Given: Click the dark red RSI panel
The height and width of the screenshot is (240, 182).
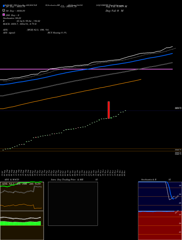Looking at the screenshot, I should tap(160, 226).
